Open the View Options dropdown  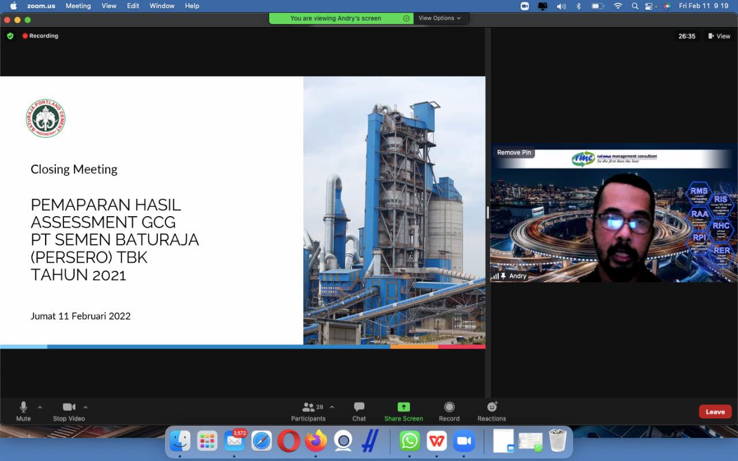click(x=439, y=18)
